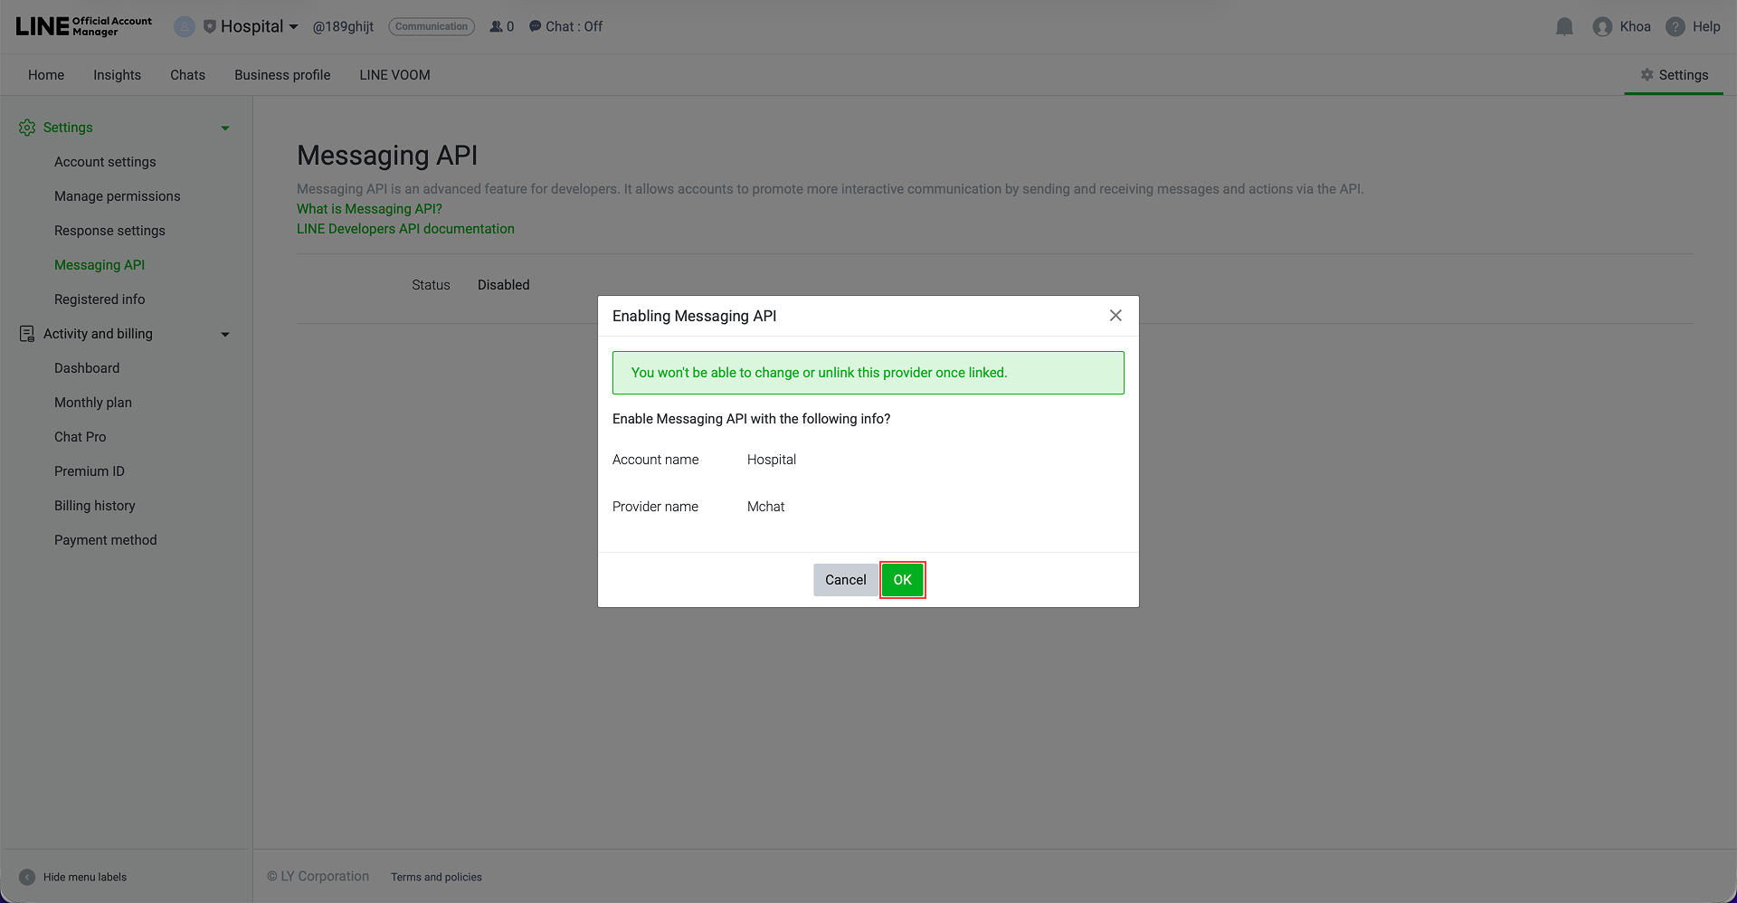The width and height of the screenshot is (1737, 903).
Task: Click the Hide menu labels arrow icon
Action: click(x=26, y=877)
